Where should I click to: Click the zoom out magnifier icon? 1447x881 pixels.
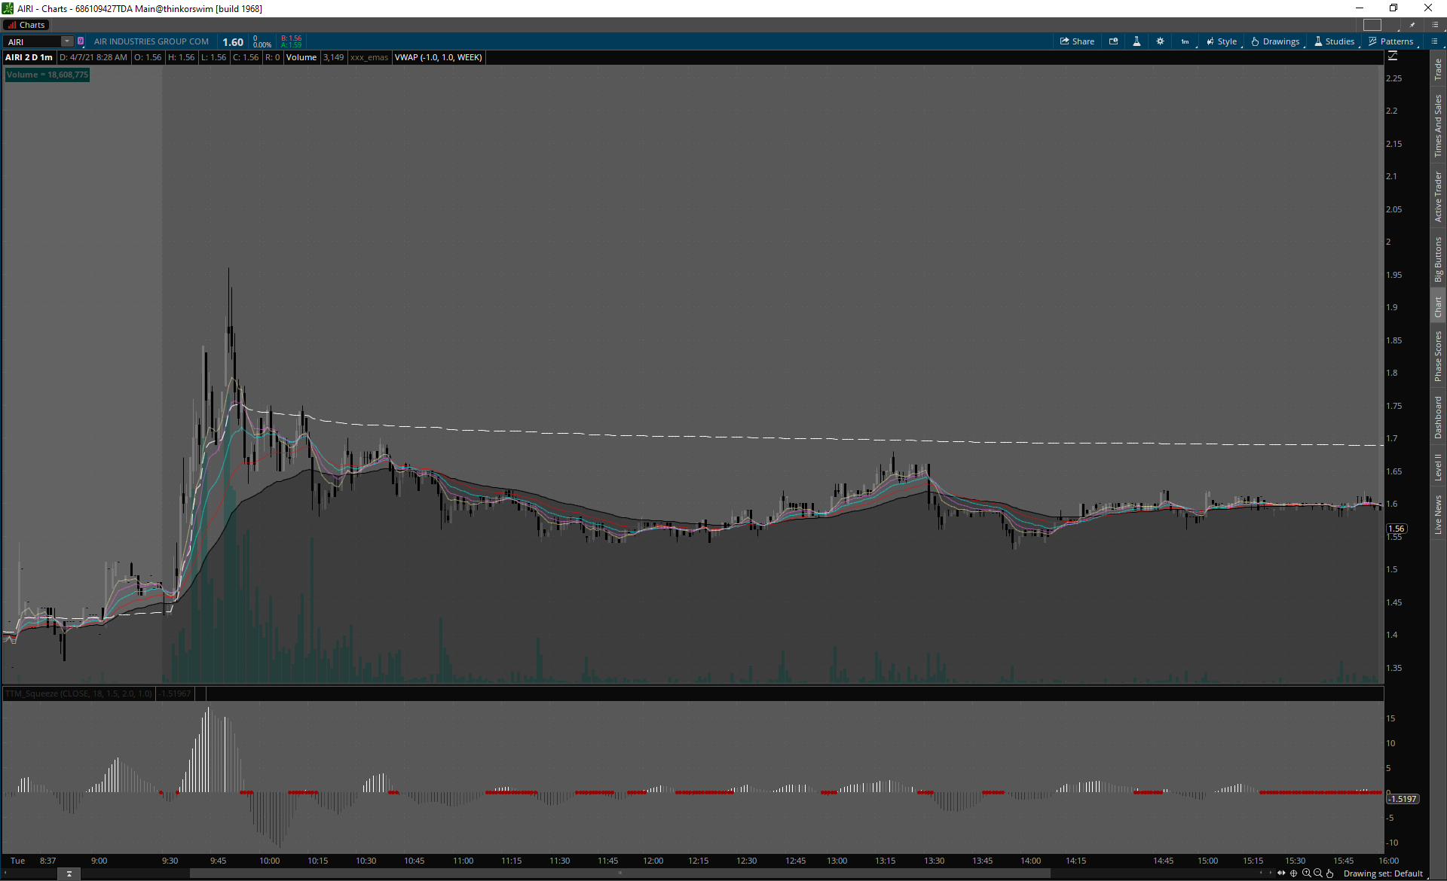coord(1317,873)
